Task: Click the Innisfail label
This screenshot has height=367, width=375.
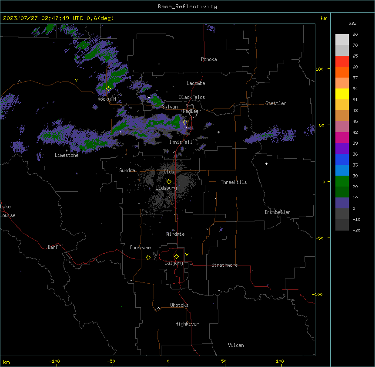Action: pos(181,142)
